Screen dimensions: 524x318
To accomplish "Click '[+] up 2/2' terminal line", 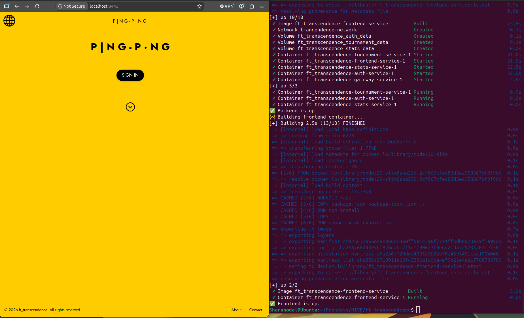I will (283, 285).
